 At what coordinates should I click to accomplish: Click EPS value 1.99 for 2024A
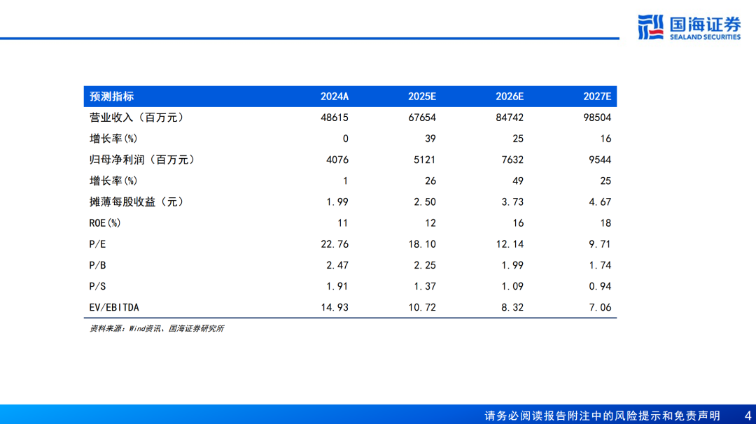point(337,202)
